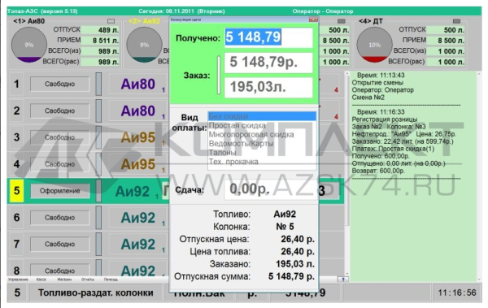
Task: Click tank <4> ОТПУСК value 500 л.
Action: [446, 30]
